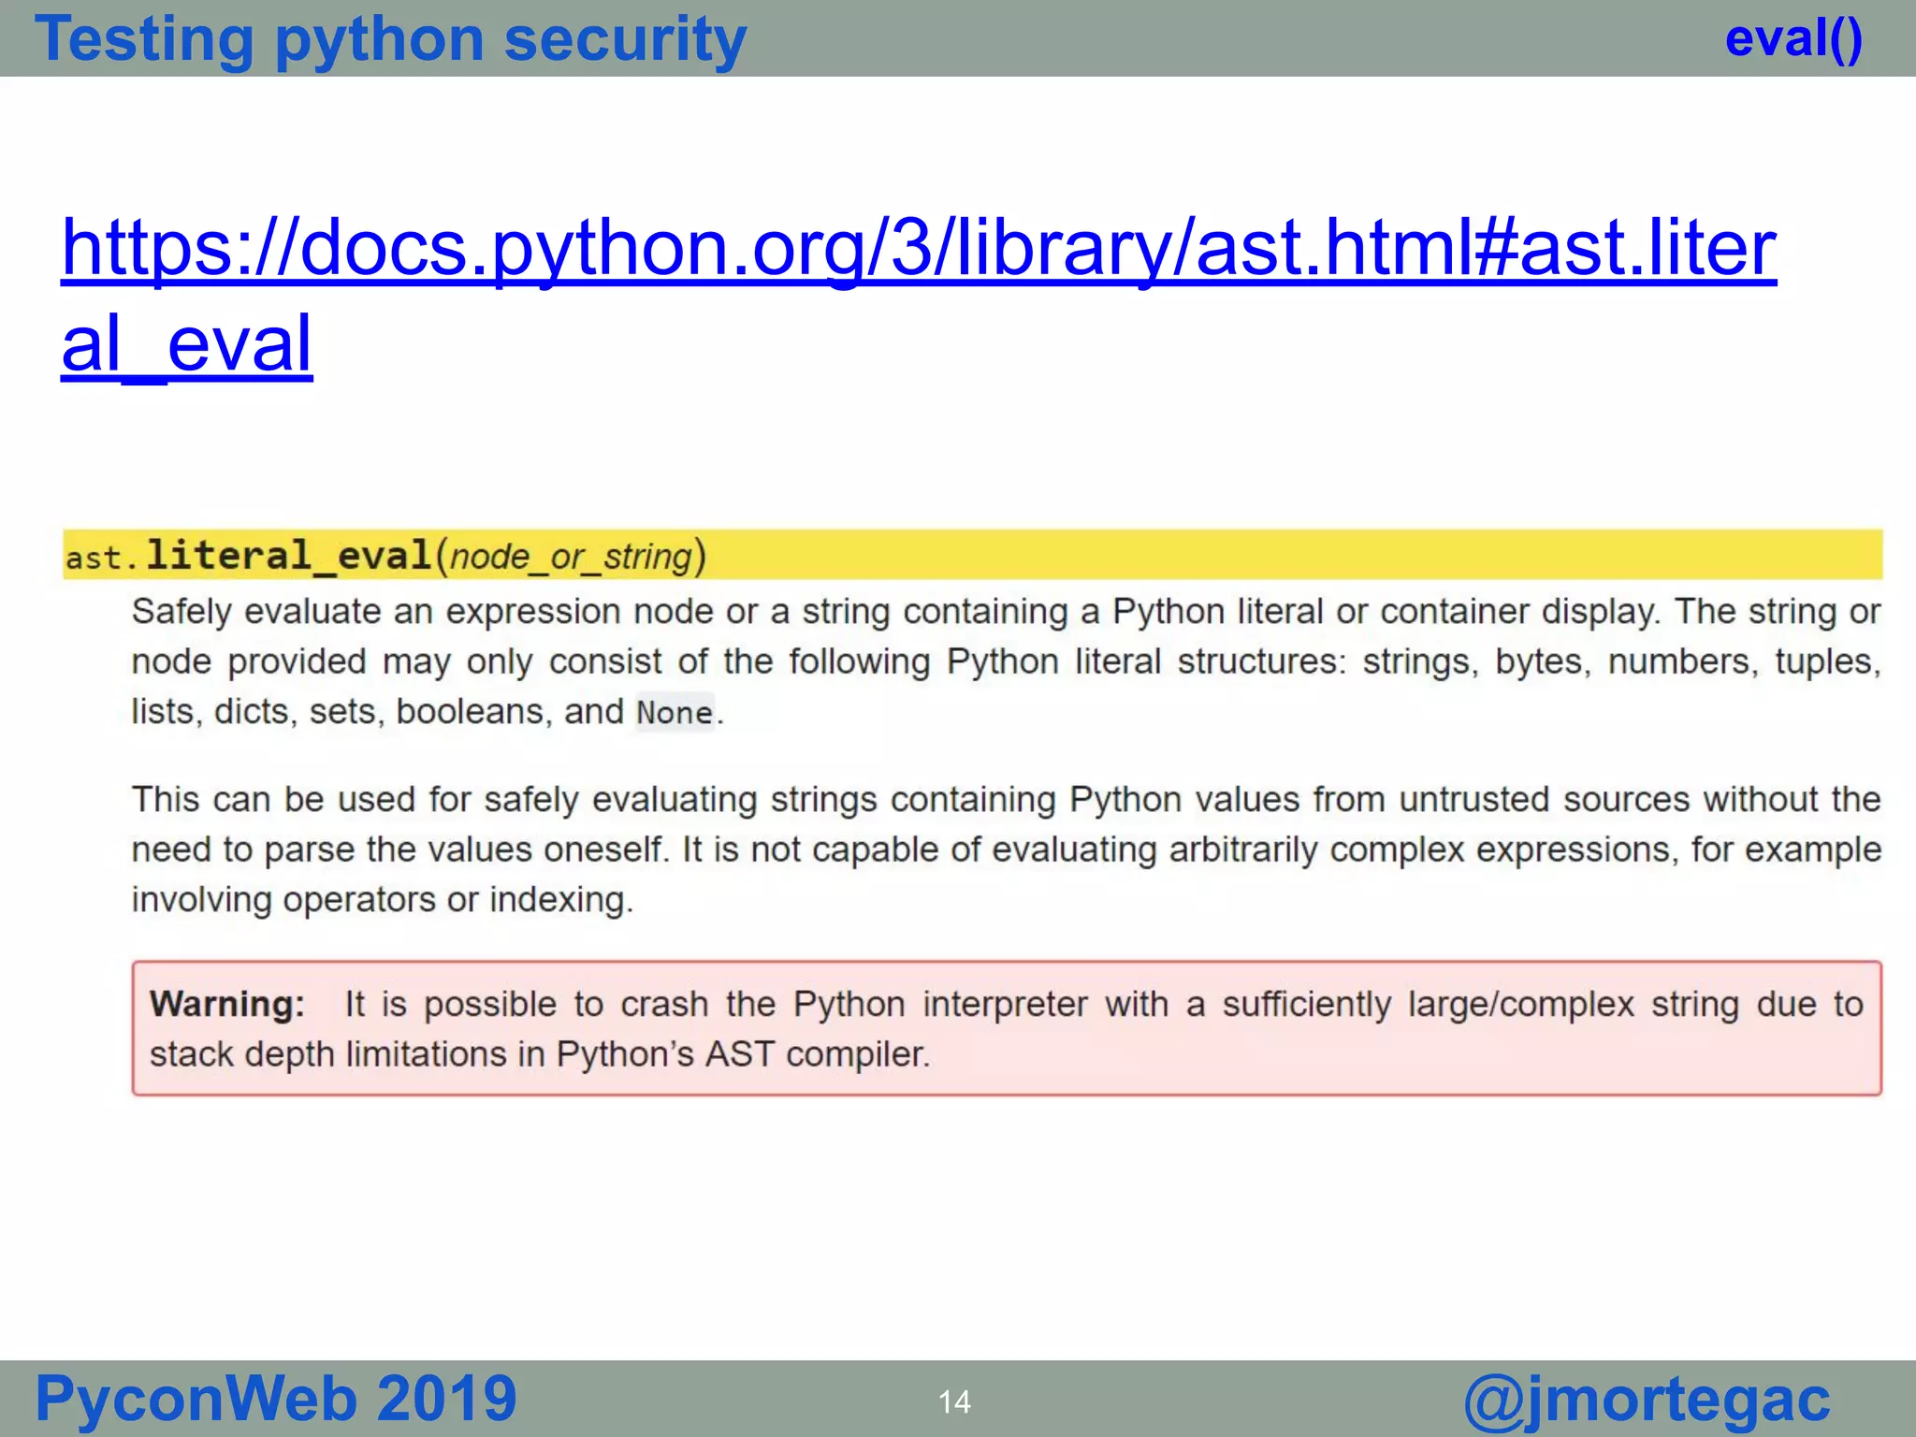Image resolution: width=1916 pixels, height=1437 pixels.
Task: Click 'stack depth limitations' warning sentence
Action: [540, 1054]
